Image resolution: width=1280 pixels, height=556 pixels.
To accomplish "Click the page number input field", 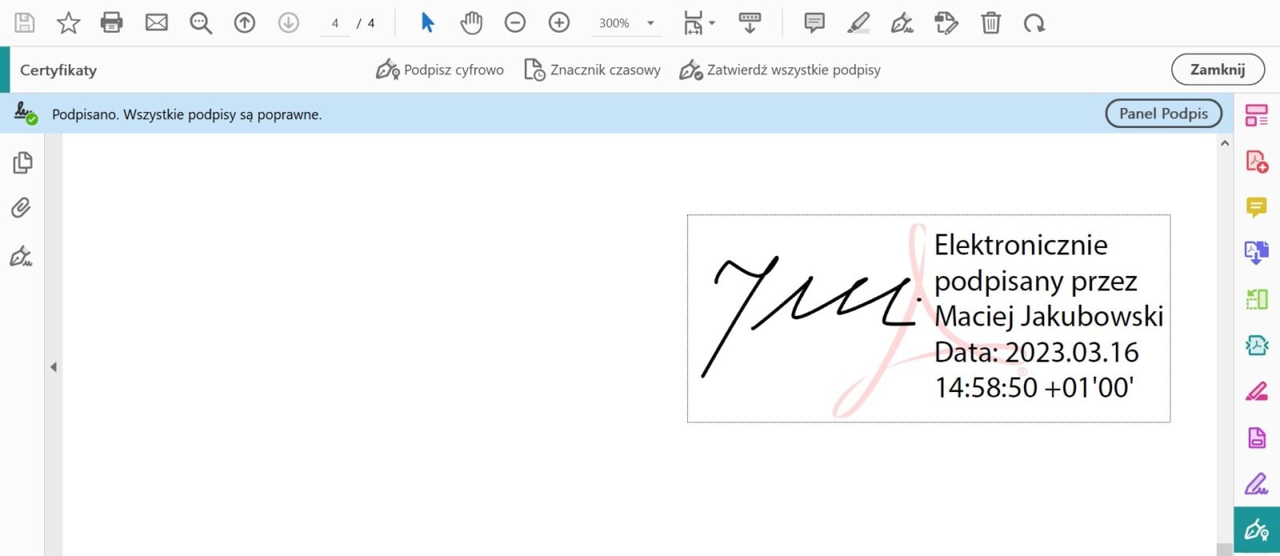I will click(335, 23).
